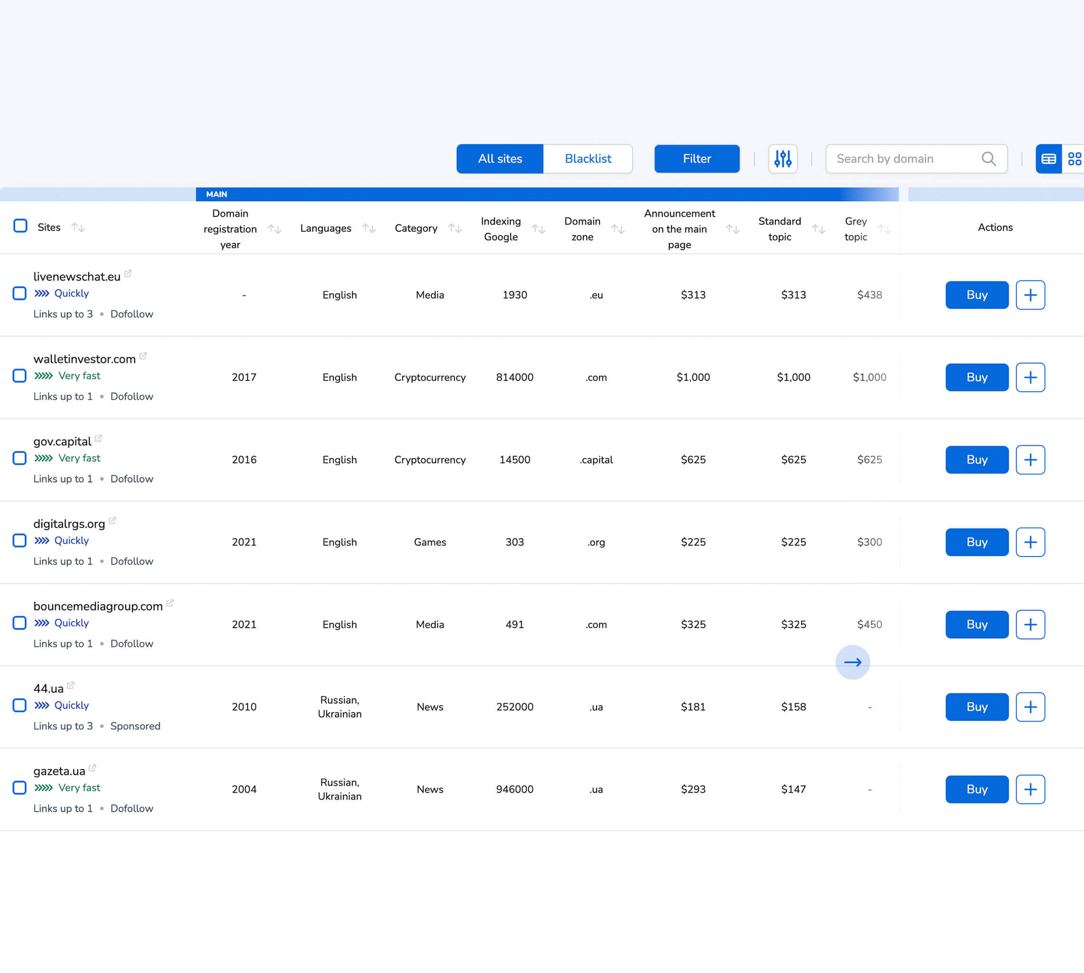Open the Filter button

click(697, 159)
